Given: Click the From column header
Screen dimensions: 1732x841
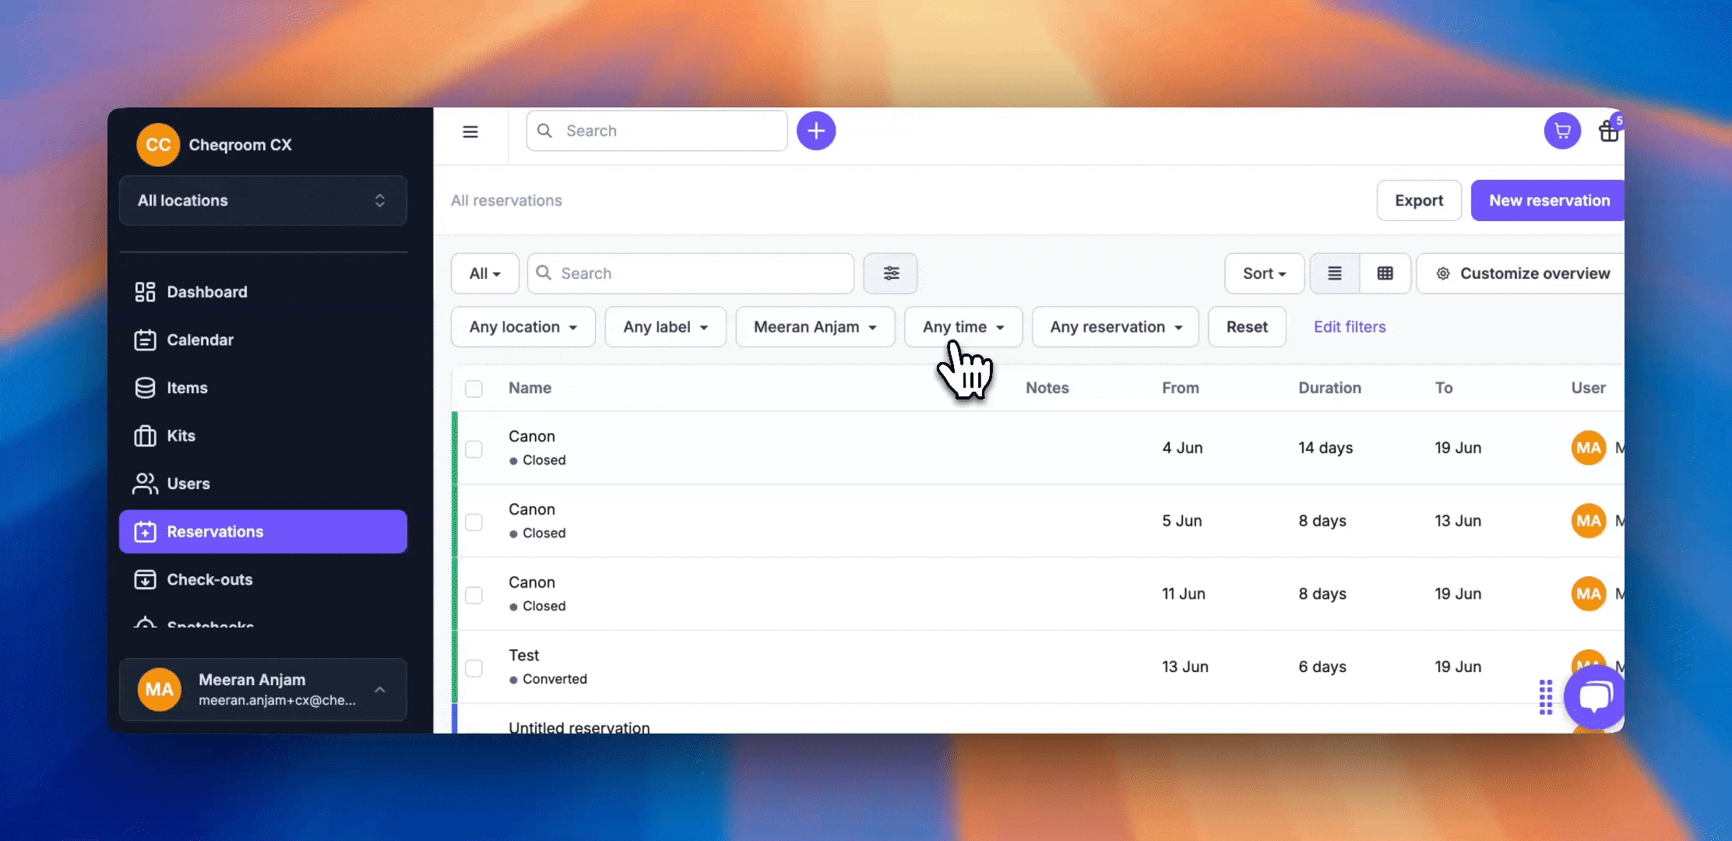Looking at the screenshot, I should [1181, 388].
